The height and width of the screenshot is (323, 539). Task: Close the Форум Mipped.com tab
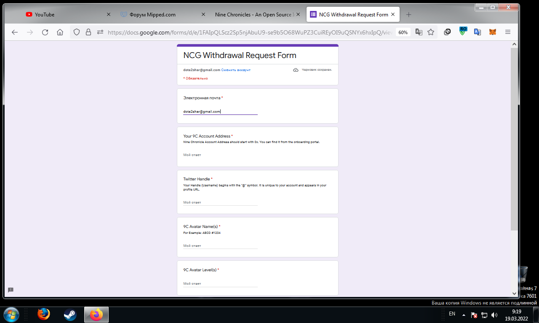coord(204,14)
